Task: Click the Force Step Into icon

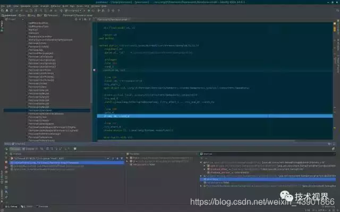Action: pyautogui.click(x=56, y=148)
